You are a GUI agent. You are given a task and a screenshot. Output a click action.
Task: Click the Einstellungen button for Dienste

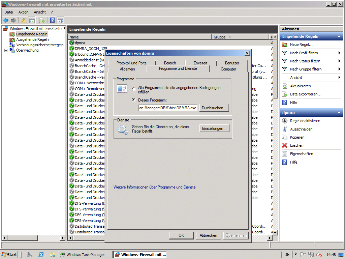tap(214, 128)
